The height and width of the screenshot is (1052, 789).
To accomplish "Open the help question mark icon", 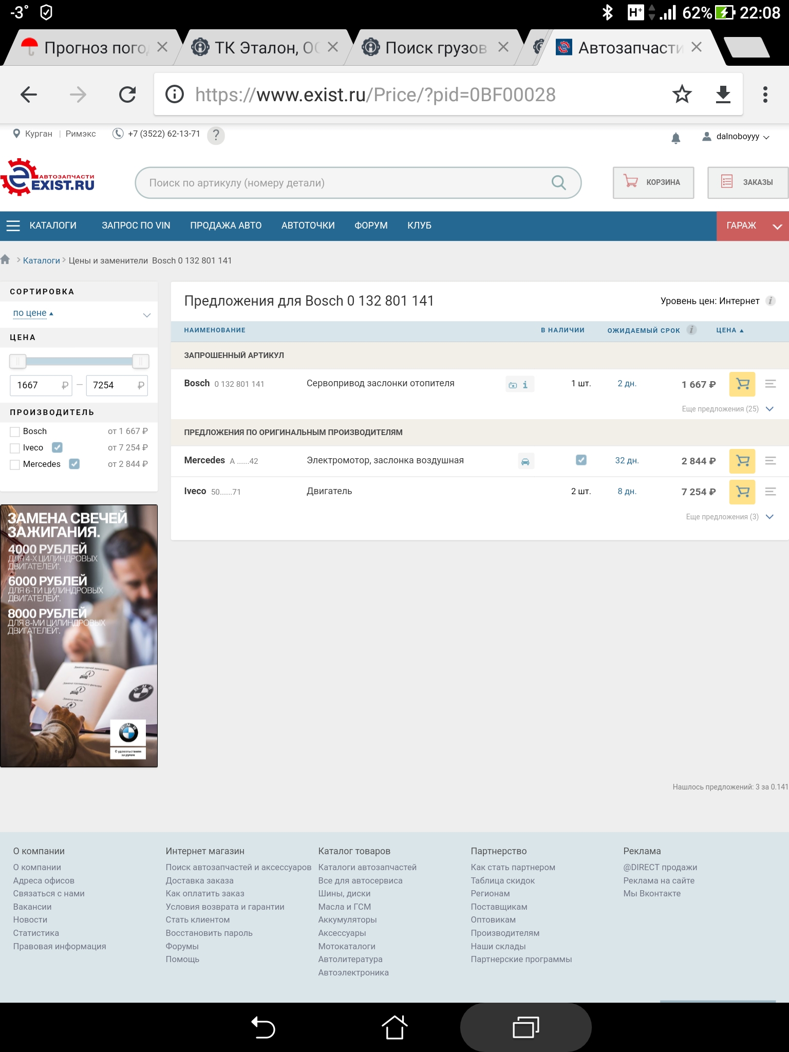I will tap(216, 135).
